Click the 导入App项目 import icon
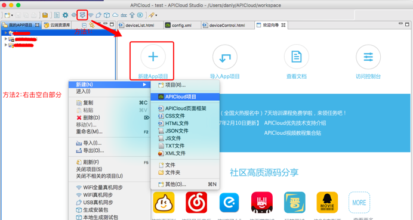This screenshot has height=220, width=413. coord(224,57)
